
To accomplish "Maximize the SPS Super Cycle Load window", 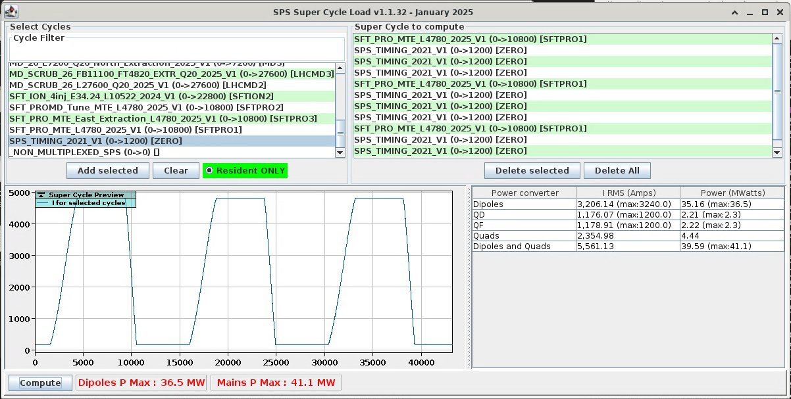I will (x=765, y=12).
